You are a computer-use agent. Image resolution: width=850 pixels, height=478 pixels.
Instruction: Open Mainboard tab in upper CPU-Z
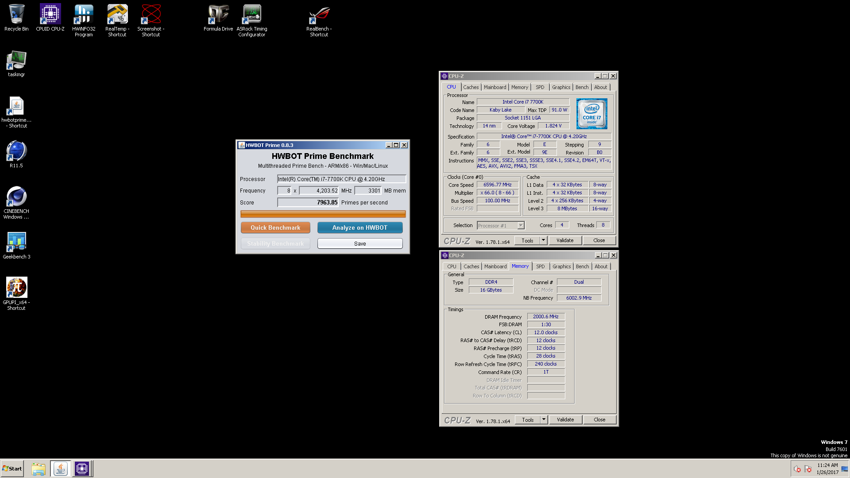[495, 87]
